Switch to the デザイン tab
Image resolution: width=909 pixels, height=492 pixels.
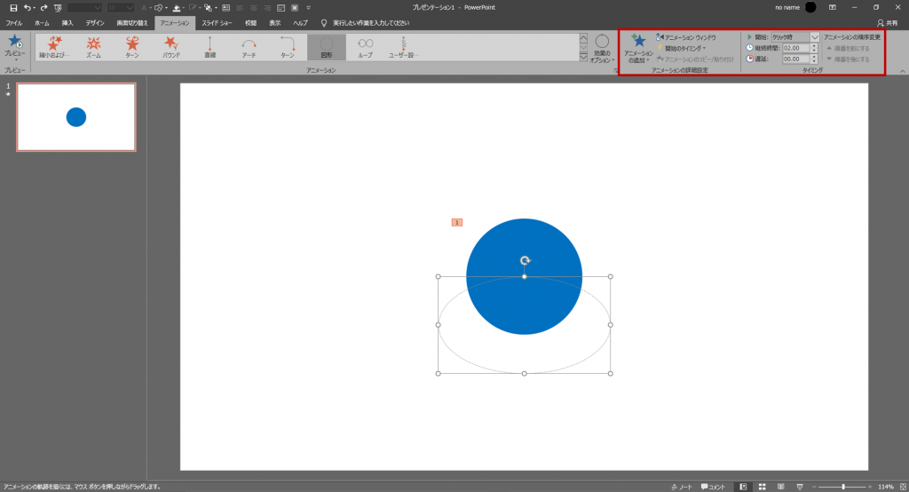[95, 22]
